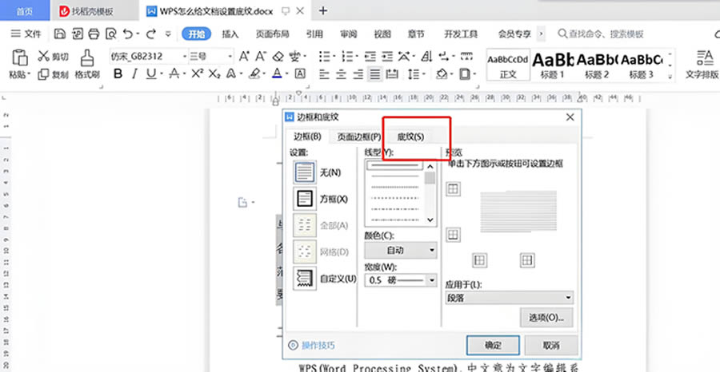The width and height of the screenshot is (720, 372).
Task: Click the 确定 button
Action: tap(493, 345)
